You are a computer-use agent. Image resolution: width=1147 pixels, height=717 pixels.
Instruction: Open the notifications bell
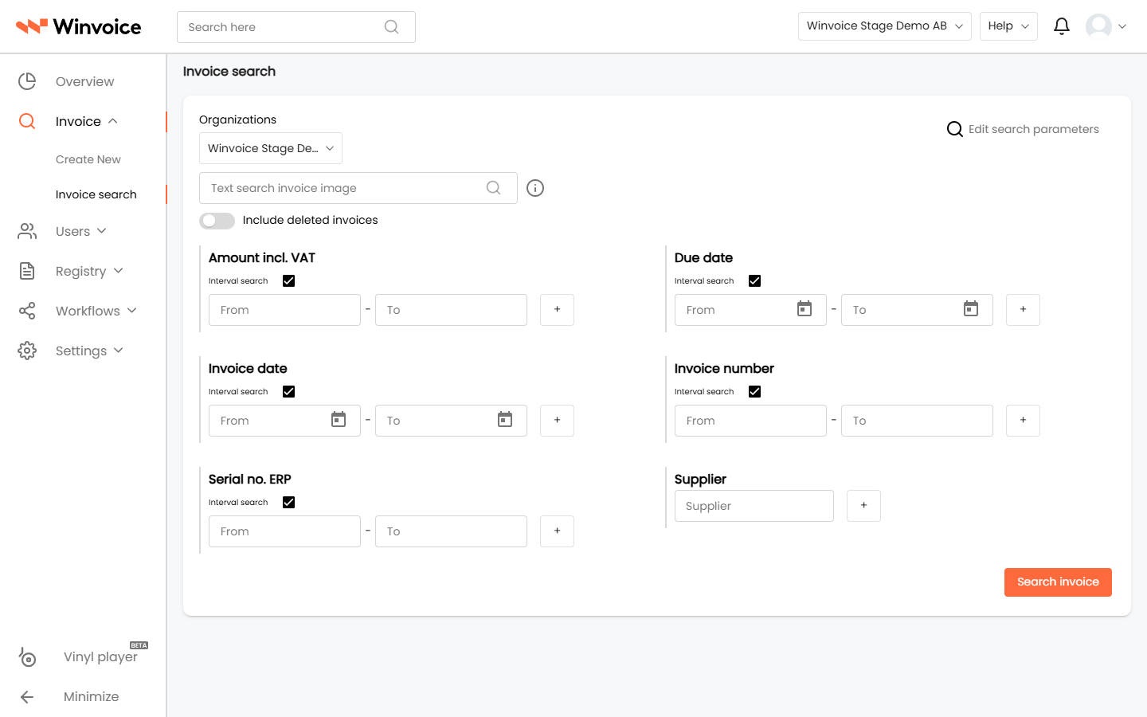pos(1061,26)
